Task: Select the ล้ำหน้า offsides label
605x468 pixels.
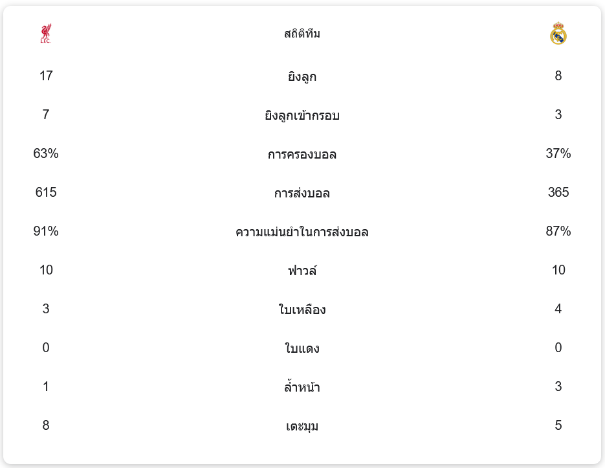Action: 302,388
